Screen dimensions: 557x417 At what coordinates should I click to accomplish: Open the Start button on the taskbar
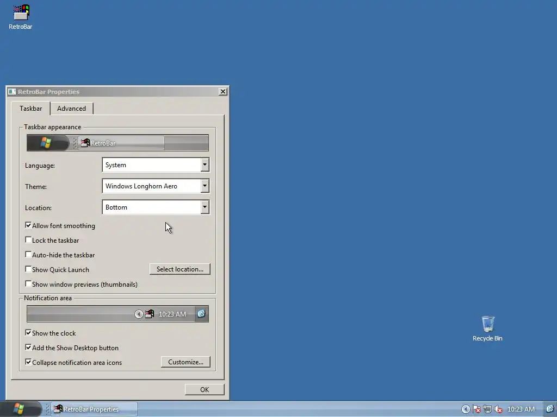[20, 409]
